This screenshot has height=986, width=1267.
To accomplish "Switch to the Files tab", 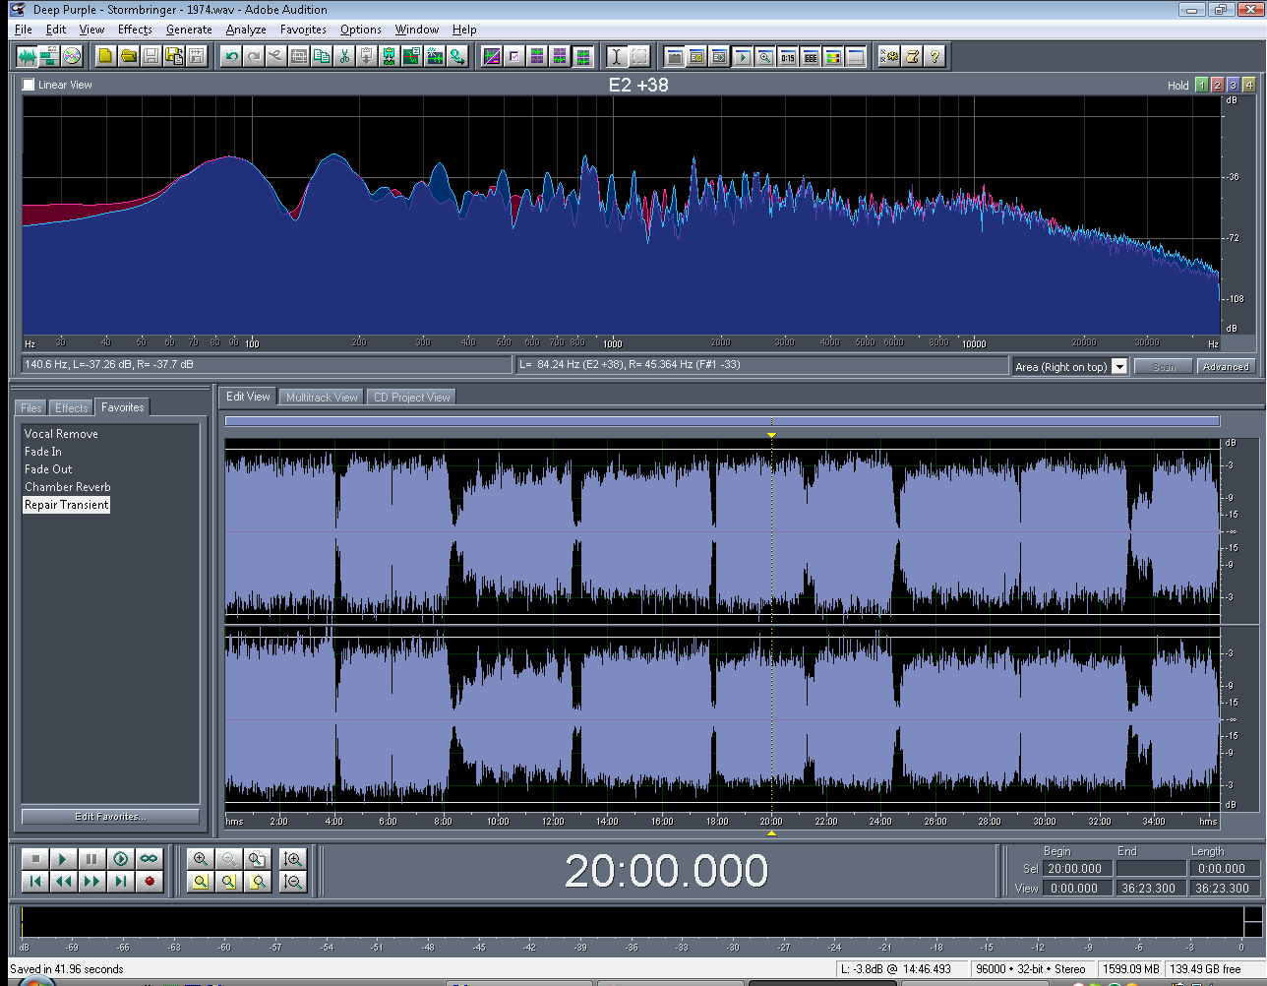I will pos(31,408).
